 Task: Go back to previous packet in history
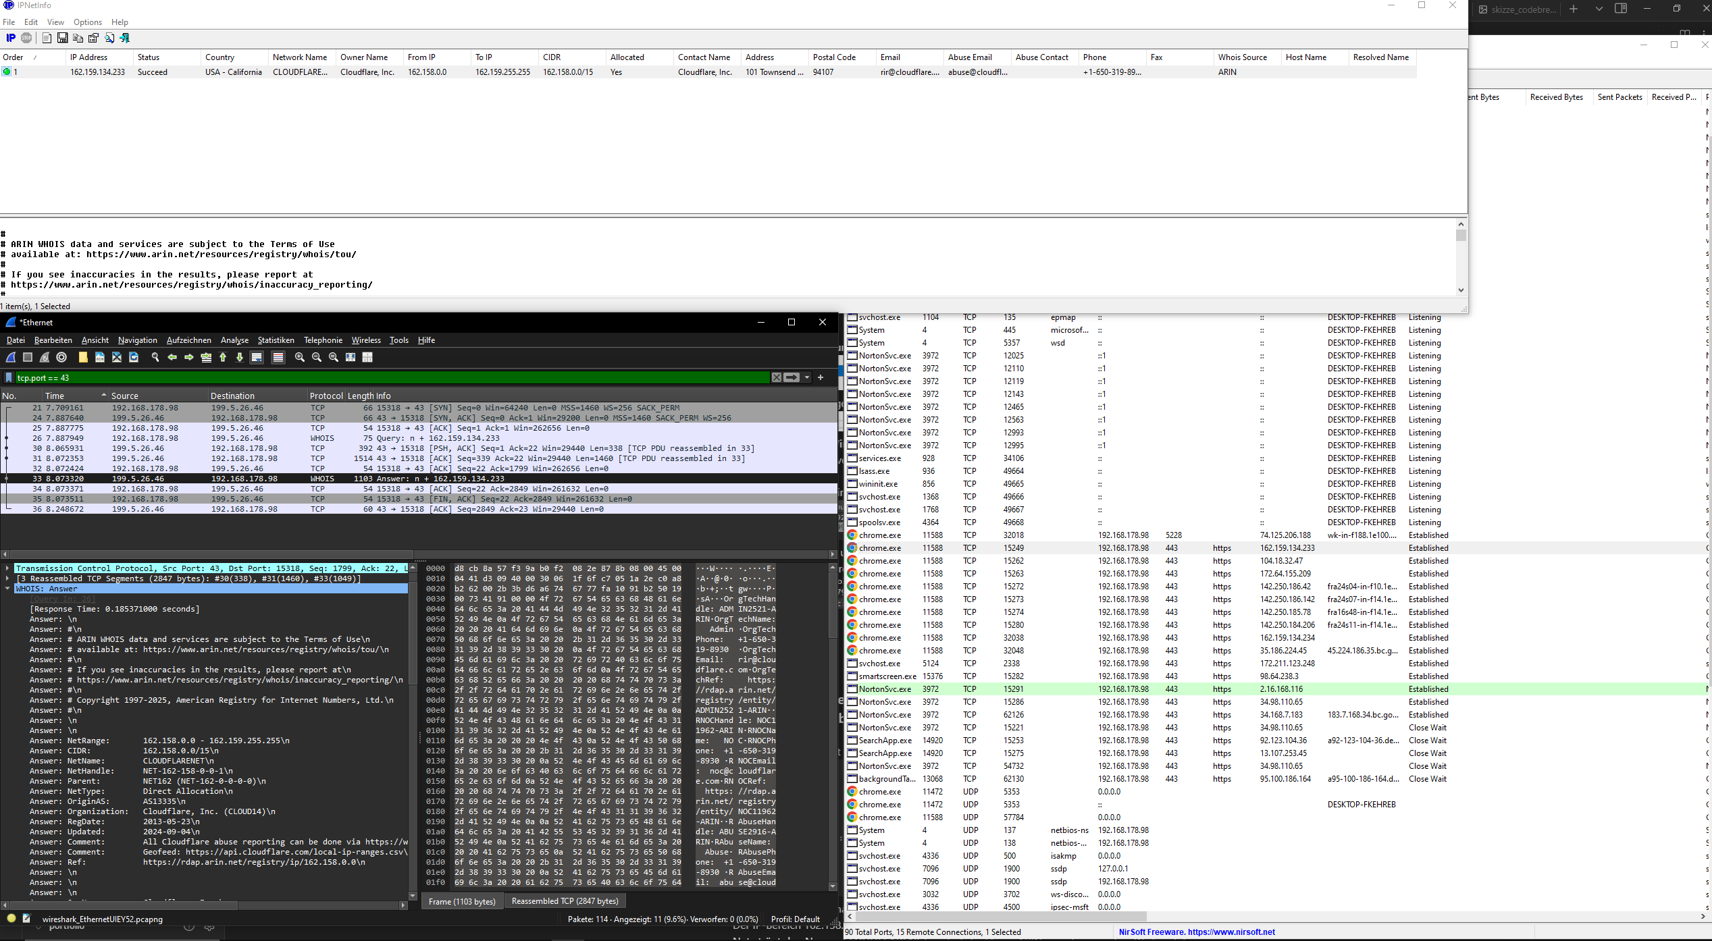coord(172,357)
